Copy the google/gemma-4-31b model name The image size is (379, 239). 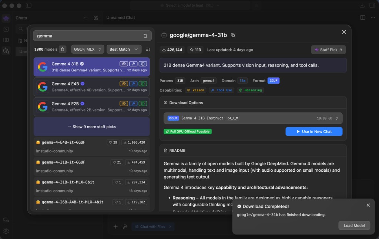pos(233,35)
